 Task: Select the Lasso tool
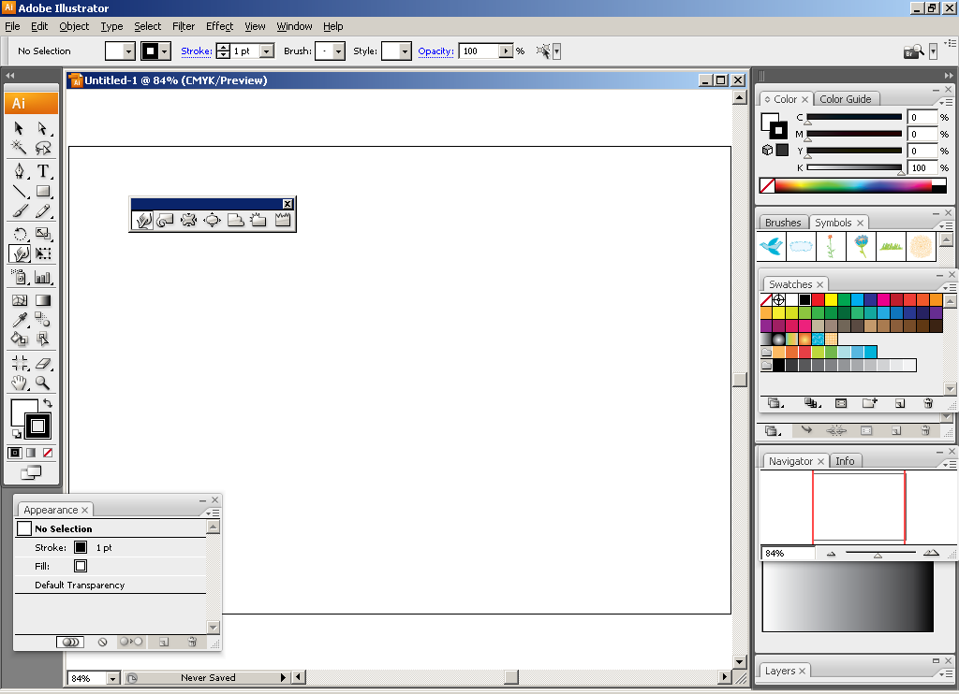(42, 147)
